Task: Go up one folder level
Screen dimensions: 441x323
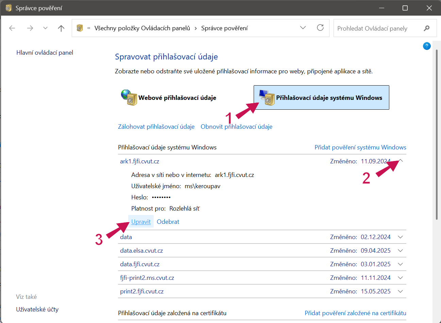Action: [61, 28]
